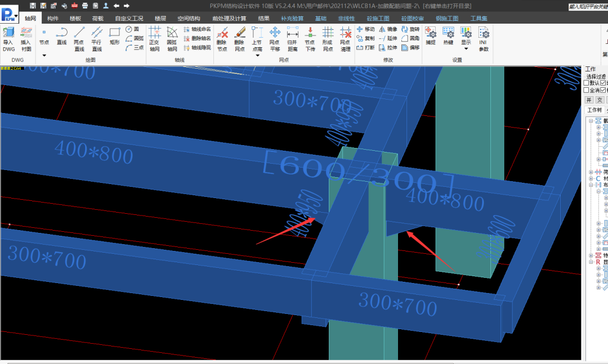Select the 两点直线 two-point line tool
608x364 pixels.
pos(79,39)
